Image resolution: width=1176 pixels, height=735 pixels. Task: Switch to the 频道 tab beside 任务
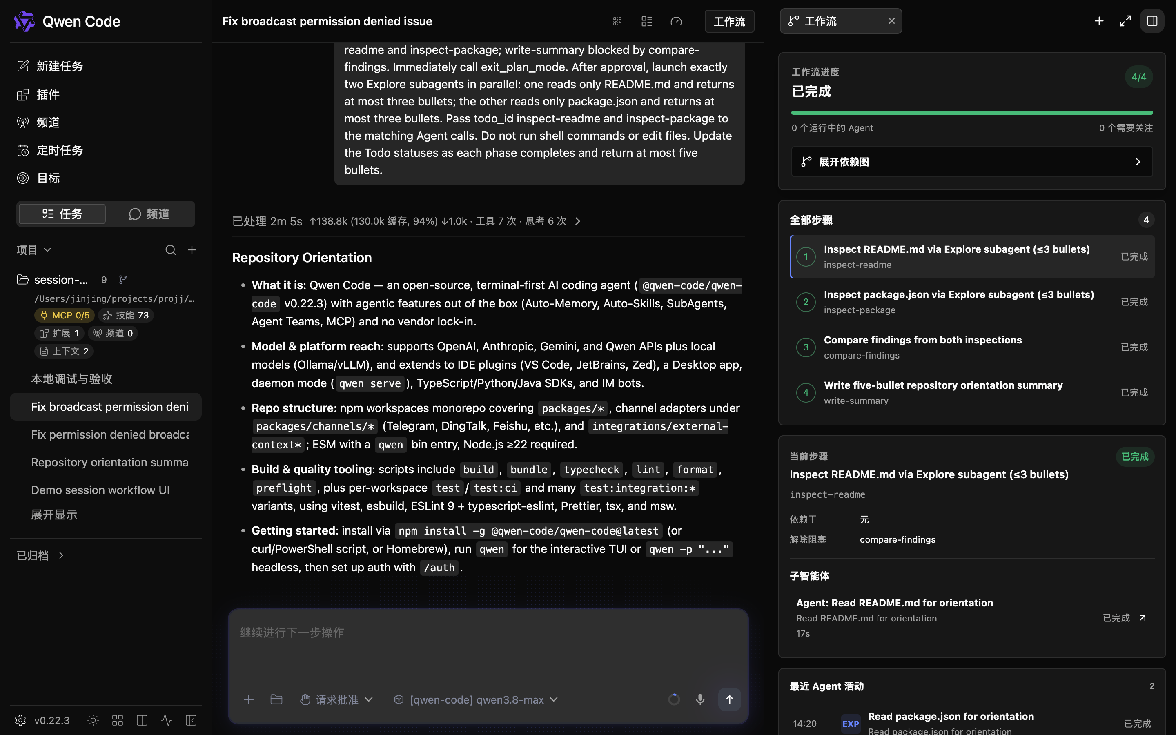pos(150,214)
